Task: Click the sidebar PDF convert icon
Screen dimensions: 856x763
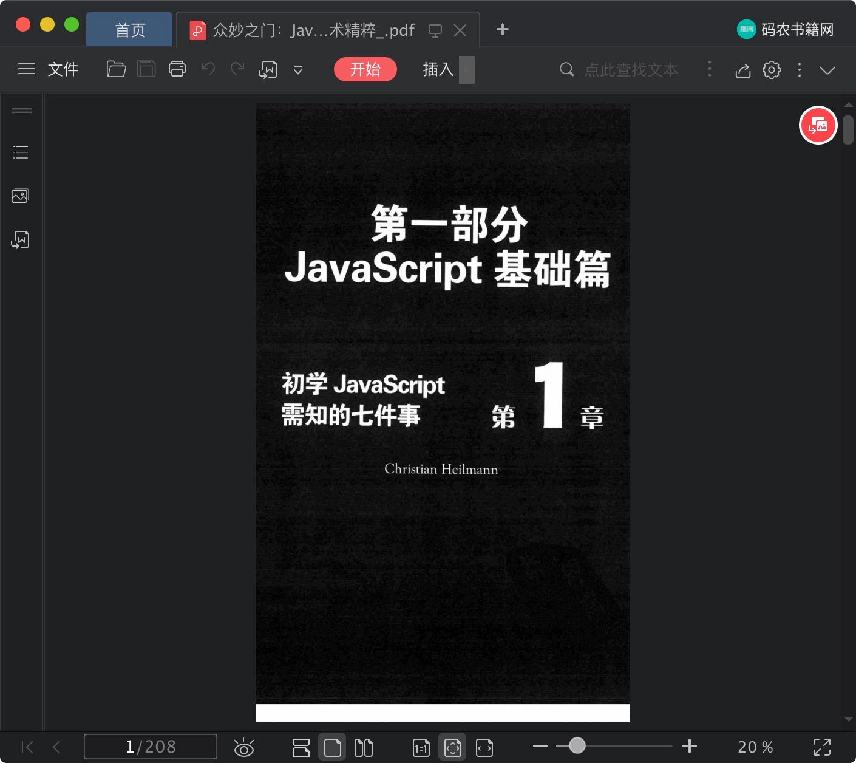Action: [20, 240]
